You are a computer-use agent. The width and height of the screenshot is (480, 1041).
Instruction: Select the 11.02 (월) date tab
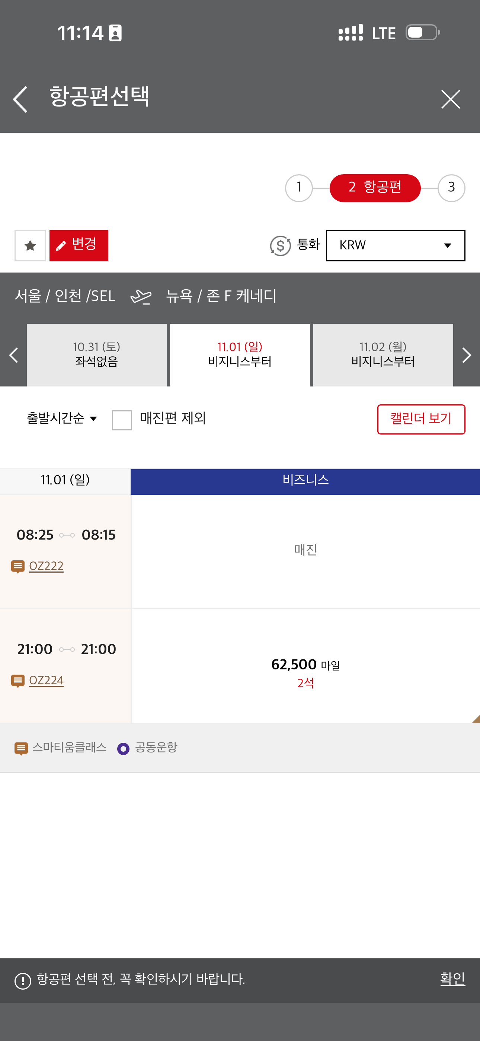coord(383,355)
